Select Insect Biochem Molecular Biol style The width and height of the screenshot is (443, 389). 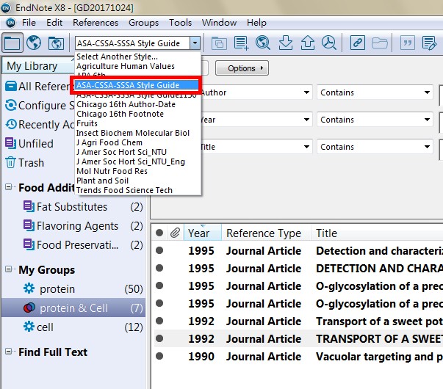point(138,133)
